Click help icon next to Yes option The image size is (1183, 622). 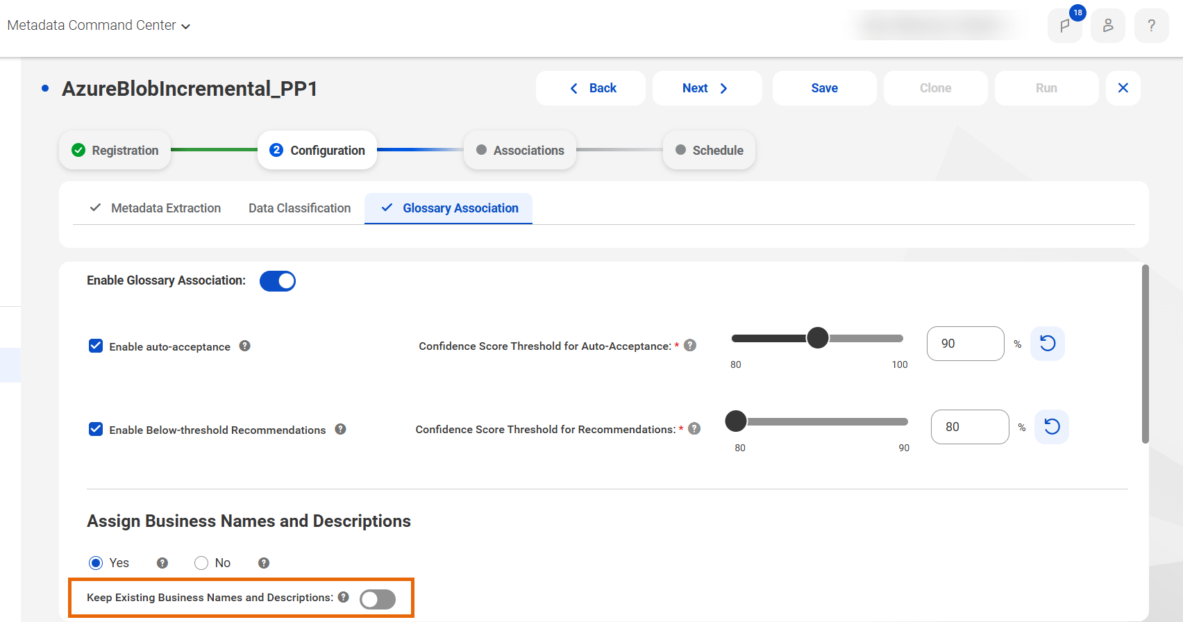point(162,563)
